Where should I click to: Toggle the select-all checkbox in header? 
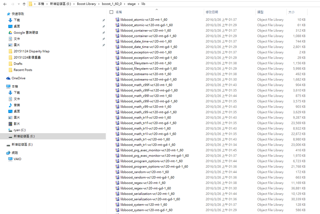[x=112, y=12]
